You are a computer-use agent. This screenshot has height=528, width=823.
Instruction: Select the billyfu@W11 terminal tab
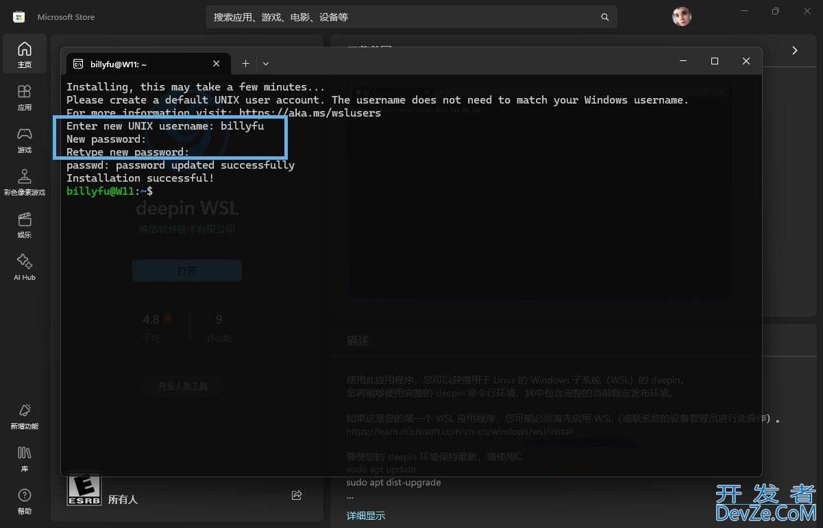coord(147,64)
